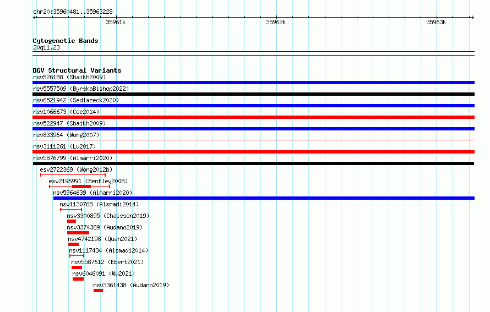Click the 35963k ruler tick label
Image resolution: width=490 pixels, height=312 pixels.
[x=436, y=22]
